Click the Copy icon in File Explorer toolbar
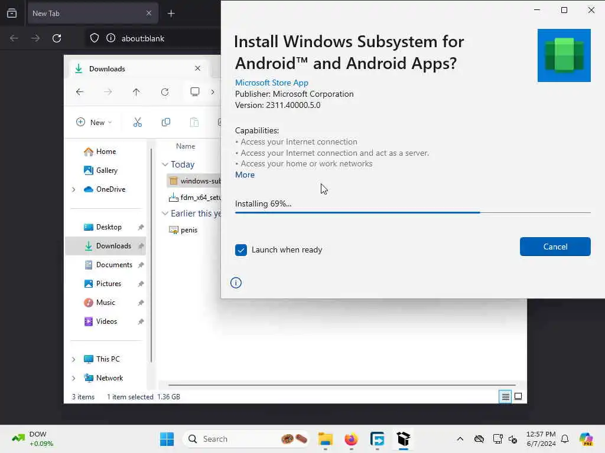 pos(166,123)
